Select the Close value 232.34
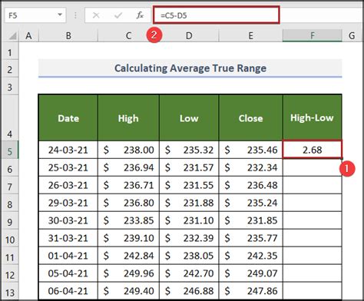364x301 pixels. [x=251, y=167]
